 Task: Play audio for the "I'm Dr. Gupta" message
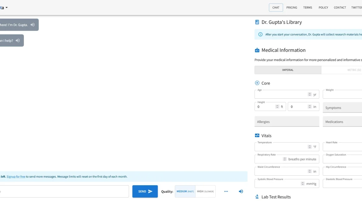(32, 25)
